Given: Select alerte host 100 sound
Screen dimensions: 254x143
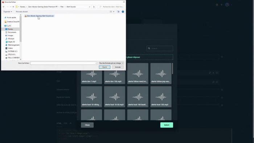Looking at the screenshot, I should point(138,97).
